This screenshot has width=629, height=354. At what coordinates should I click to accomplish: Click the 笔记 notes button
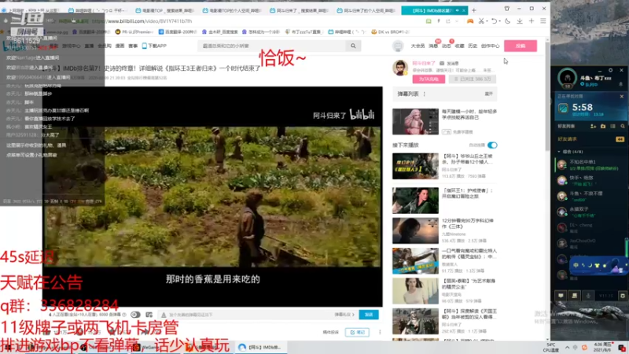tap(357, 332)
